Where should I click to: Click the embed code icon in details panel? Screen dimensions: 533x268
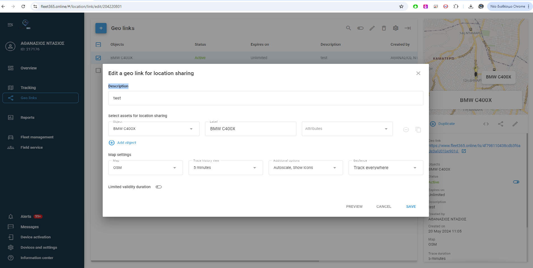(x=486, y=124)
